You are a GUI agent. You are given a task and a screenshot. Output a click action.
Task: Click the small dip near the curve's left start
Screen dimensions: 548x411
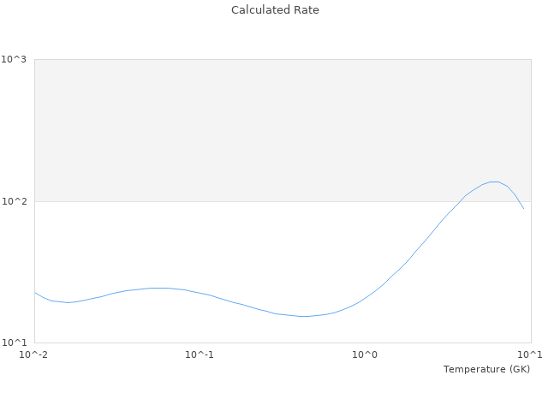(67, 302)
